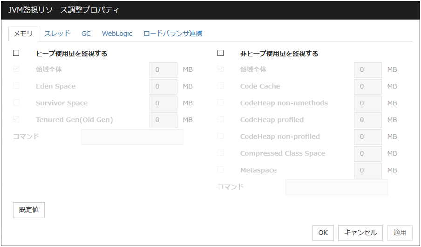This screenshot has height=247, width=421.
Task: Enable 非ヒープ使用量を監視する checkbox
Action: click(221, 53)
